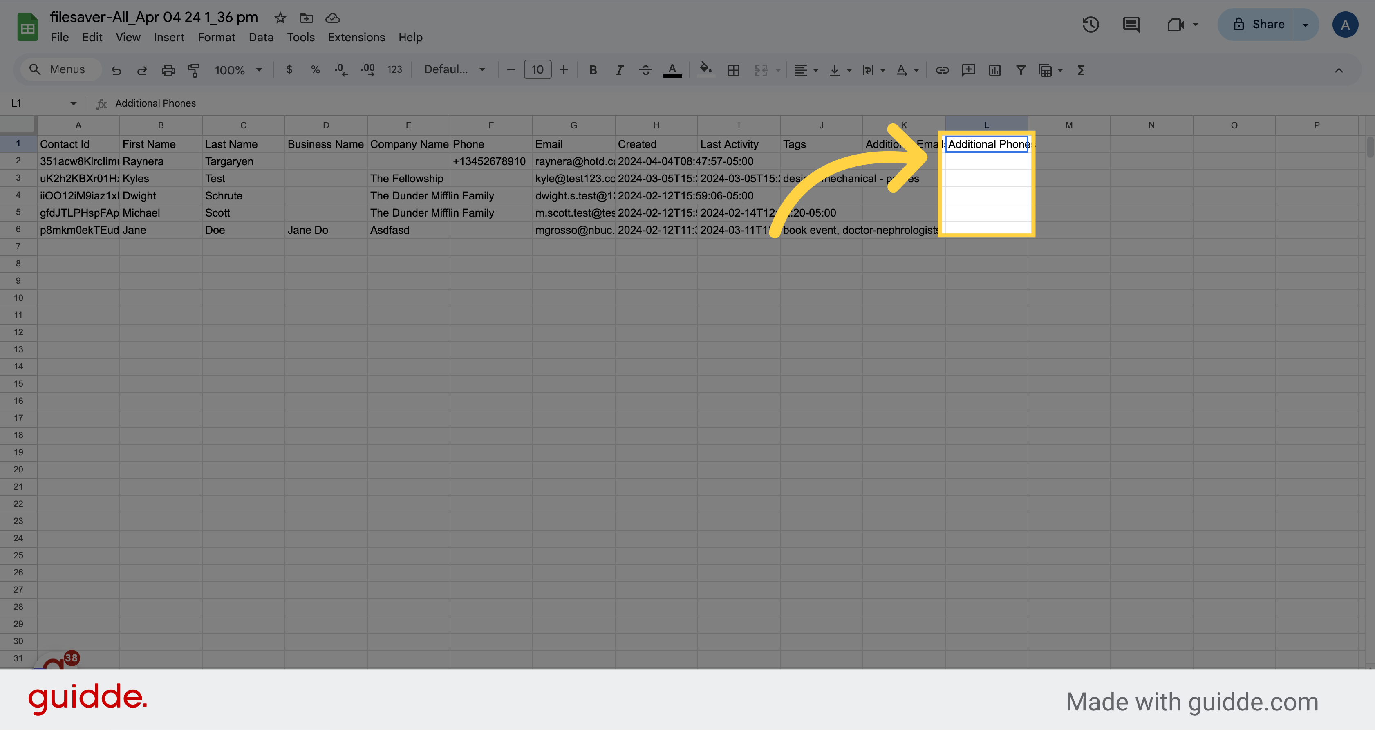Image resolution: width=1375 pixels, height=730 pixels.
Task: Open the Edit menu
Action: tap(92, 37)
